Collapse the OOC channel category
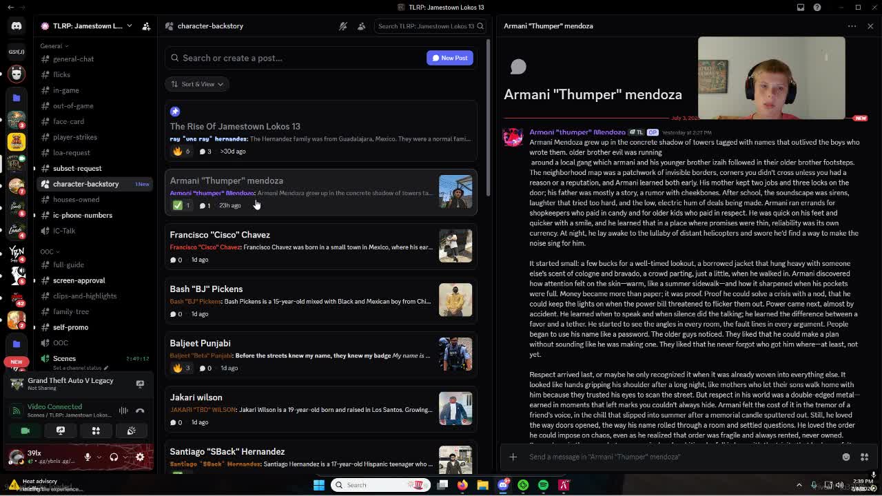The height and width of the screenshot is (496, 882). tap(50, 251)
